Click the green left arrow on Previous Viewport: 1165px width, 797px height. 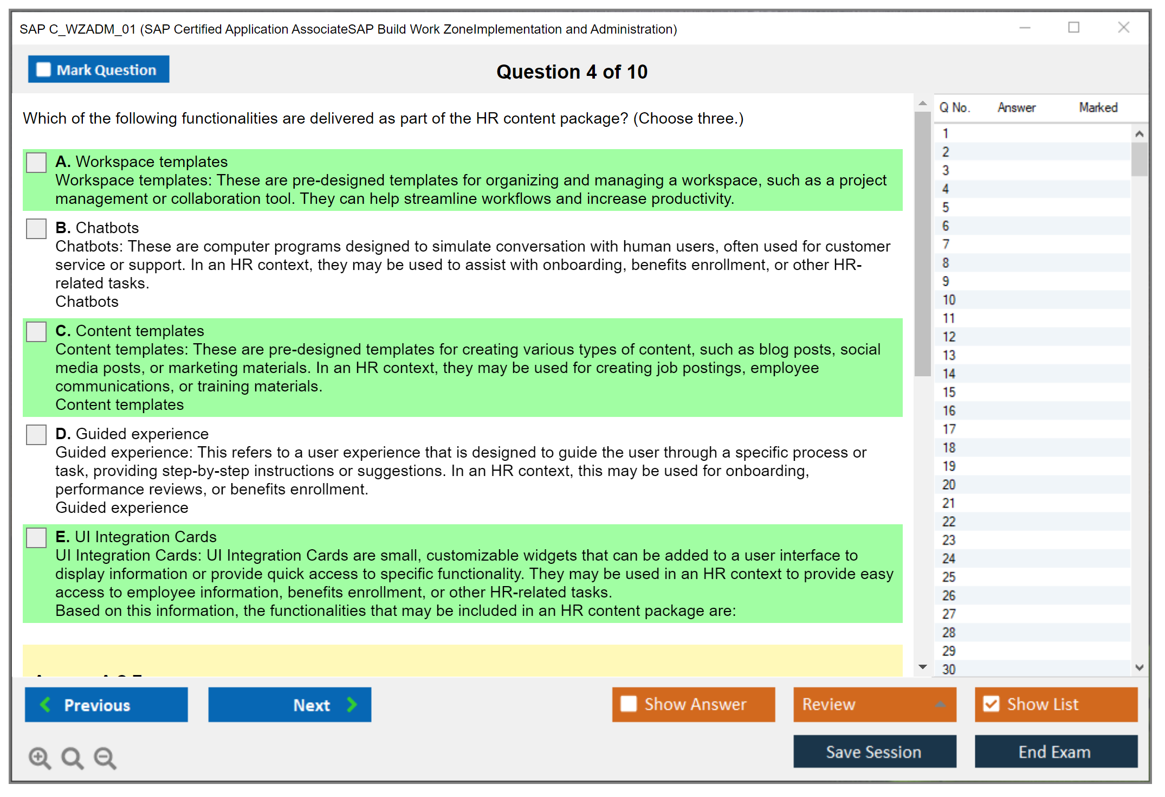coord(46,704)
